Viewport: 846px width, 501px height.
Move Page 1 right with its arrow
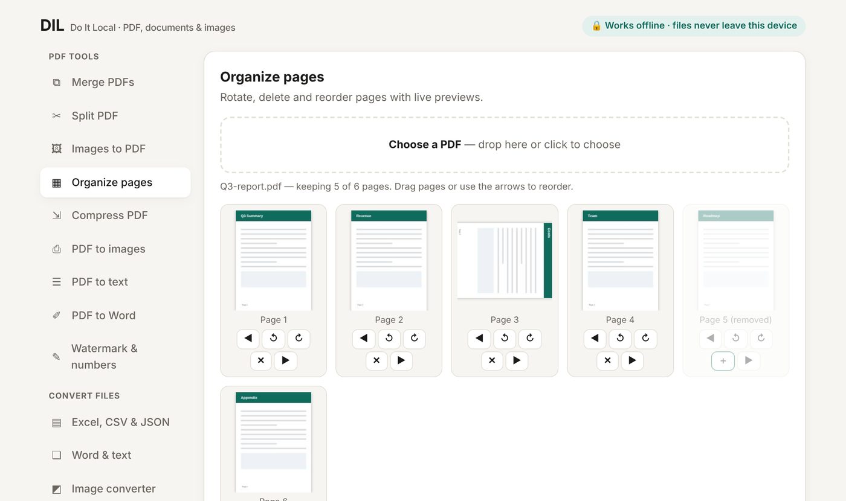click(x=286, y=361)
